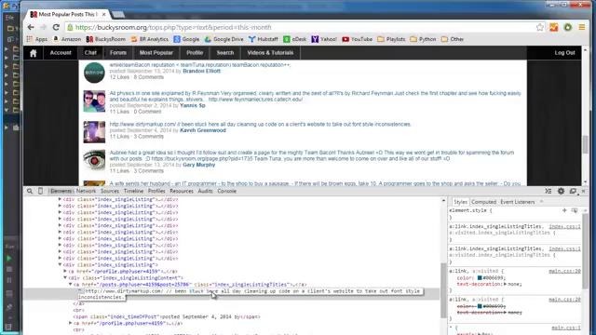The height and width of the screenshot is (335, 596).
Task: Open the Other bookmarks folder
Action: click(453, 39)
